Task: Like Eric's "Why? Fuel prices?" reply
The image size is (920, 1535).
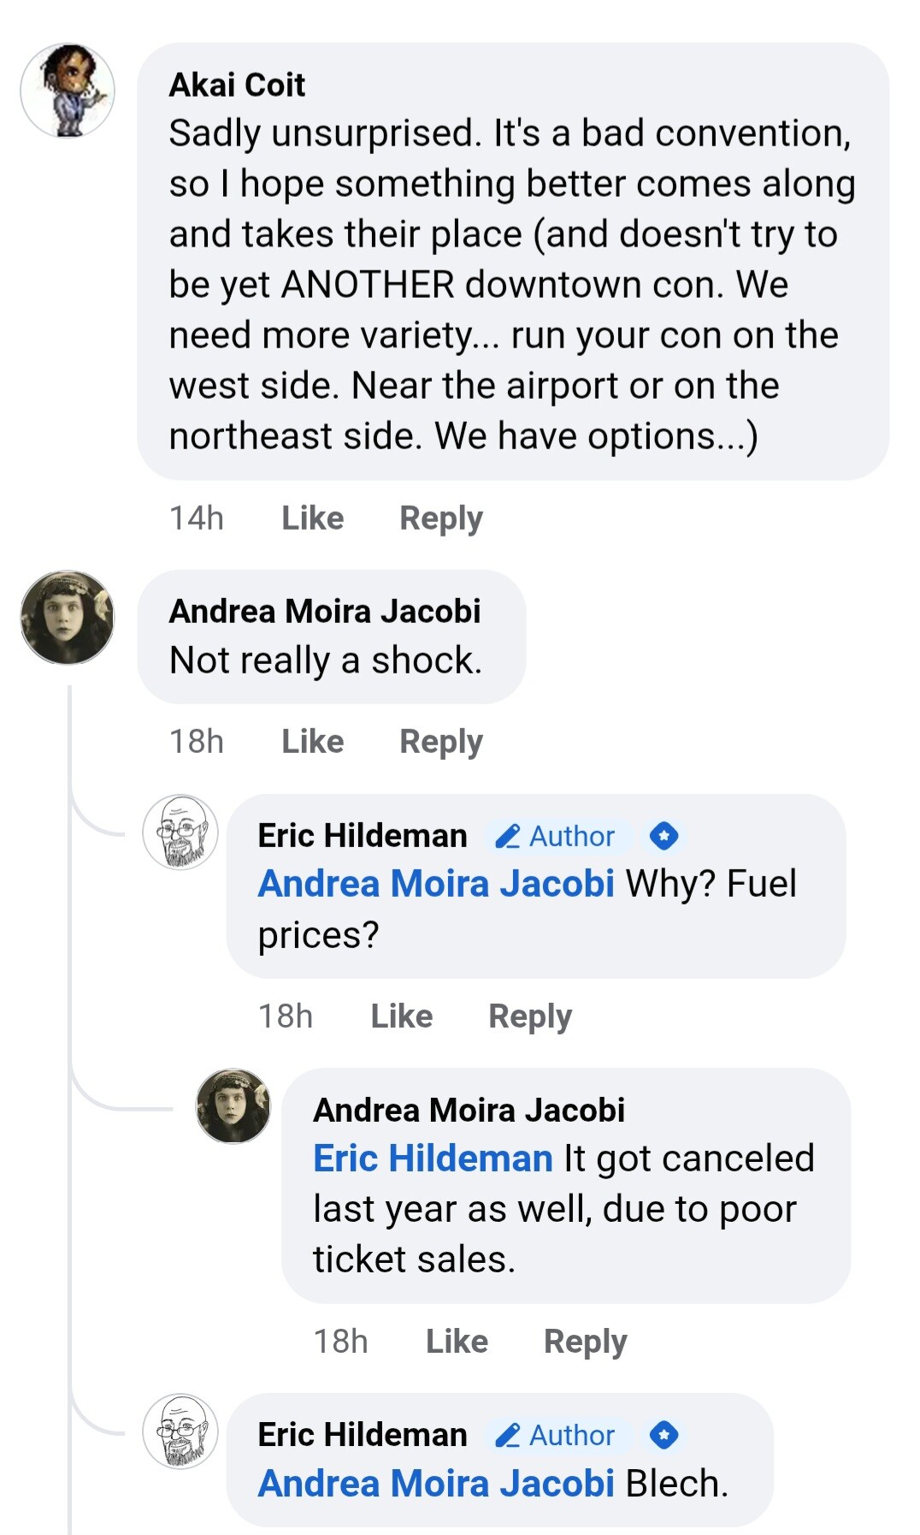Action: (x=401, y=1016)
